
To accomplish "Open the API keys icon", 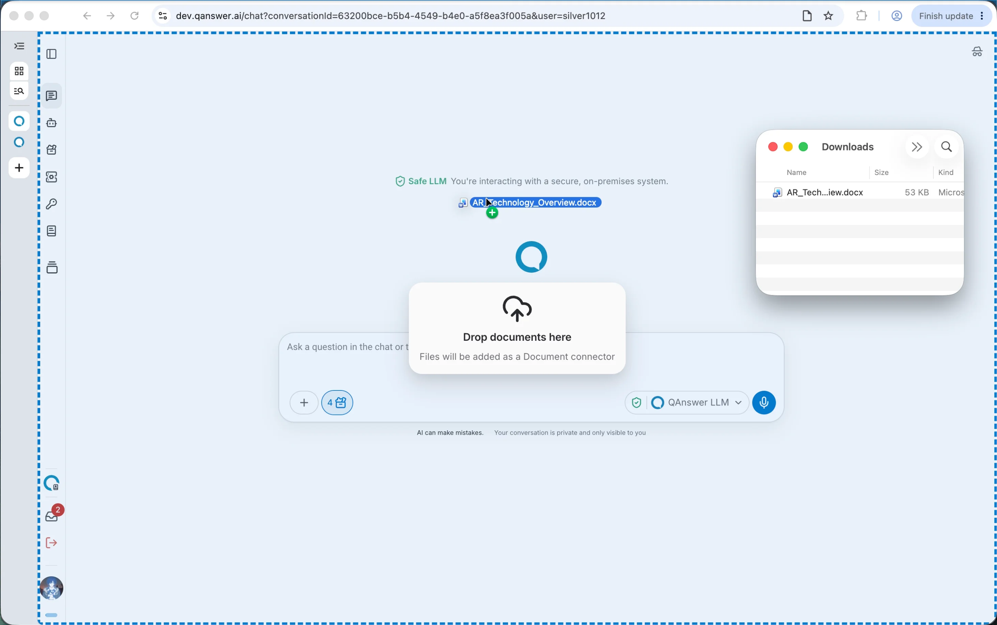I will (x=52, y=204).
